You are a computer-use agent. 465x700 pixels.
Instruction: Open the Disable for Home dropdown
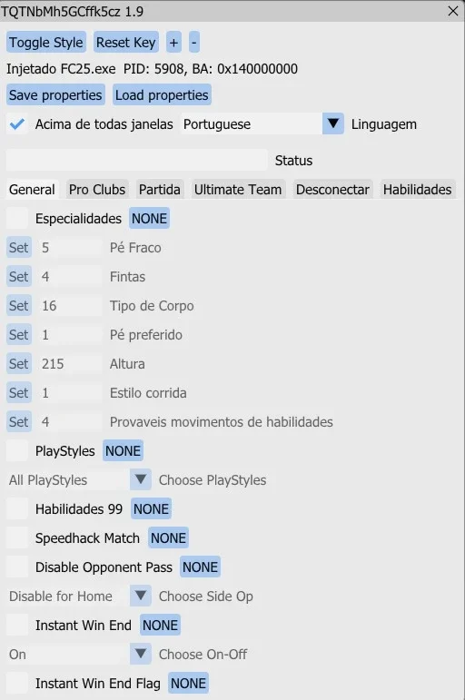pyautogui.click(x=140, y=596)
